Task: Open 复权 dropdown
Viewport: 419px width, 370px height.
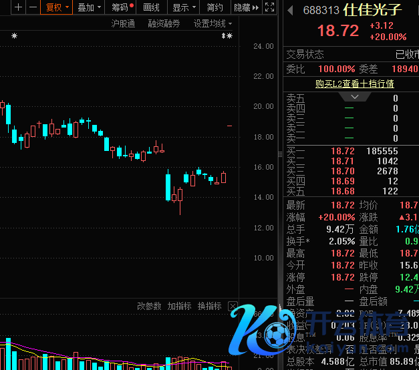Action: point(56,7)
